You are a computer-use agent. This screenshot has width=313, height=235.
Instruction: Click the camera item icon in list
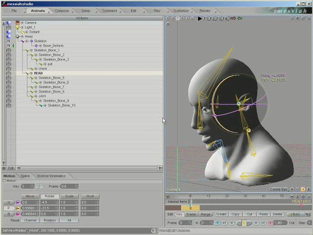point(18,23)
